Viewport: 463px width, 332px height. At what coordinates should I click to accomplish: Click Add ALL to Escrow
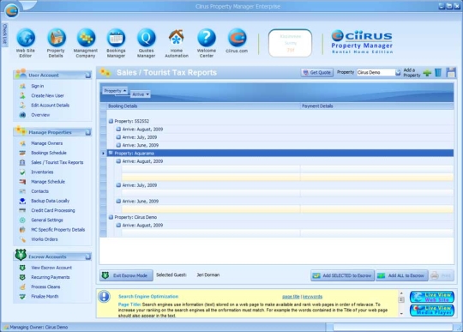click(x=402, y=275)
